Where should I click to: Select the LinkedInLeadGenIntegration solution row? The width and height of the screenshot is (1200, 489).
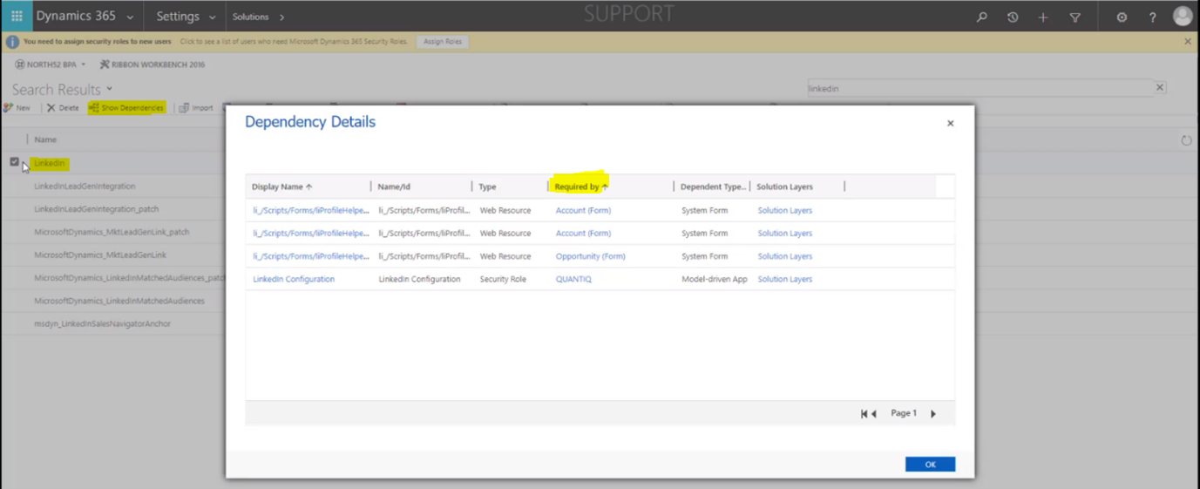[85, 186]
